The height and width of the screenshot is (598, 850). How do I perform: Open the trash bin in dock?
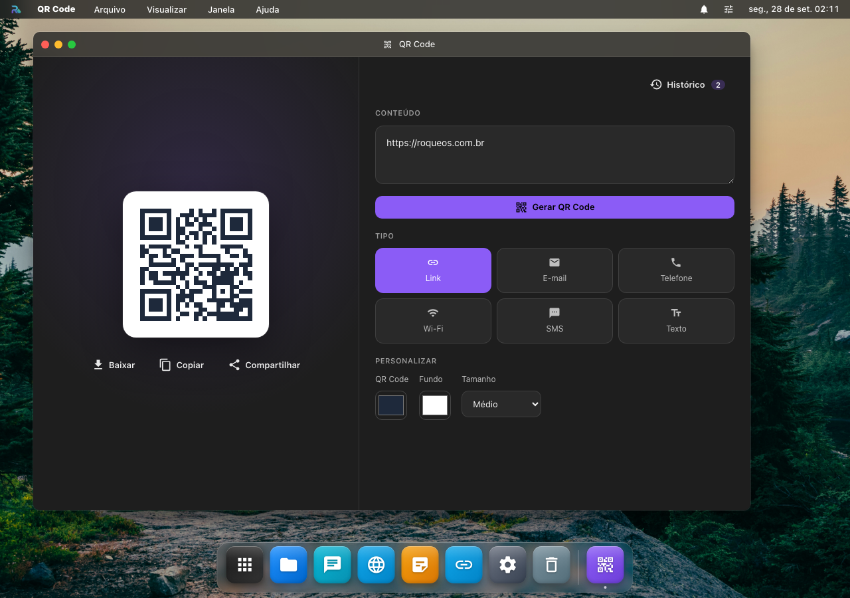point(552,565)
